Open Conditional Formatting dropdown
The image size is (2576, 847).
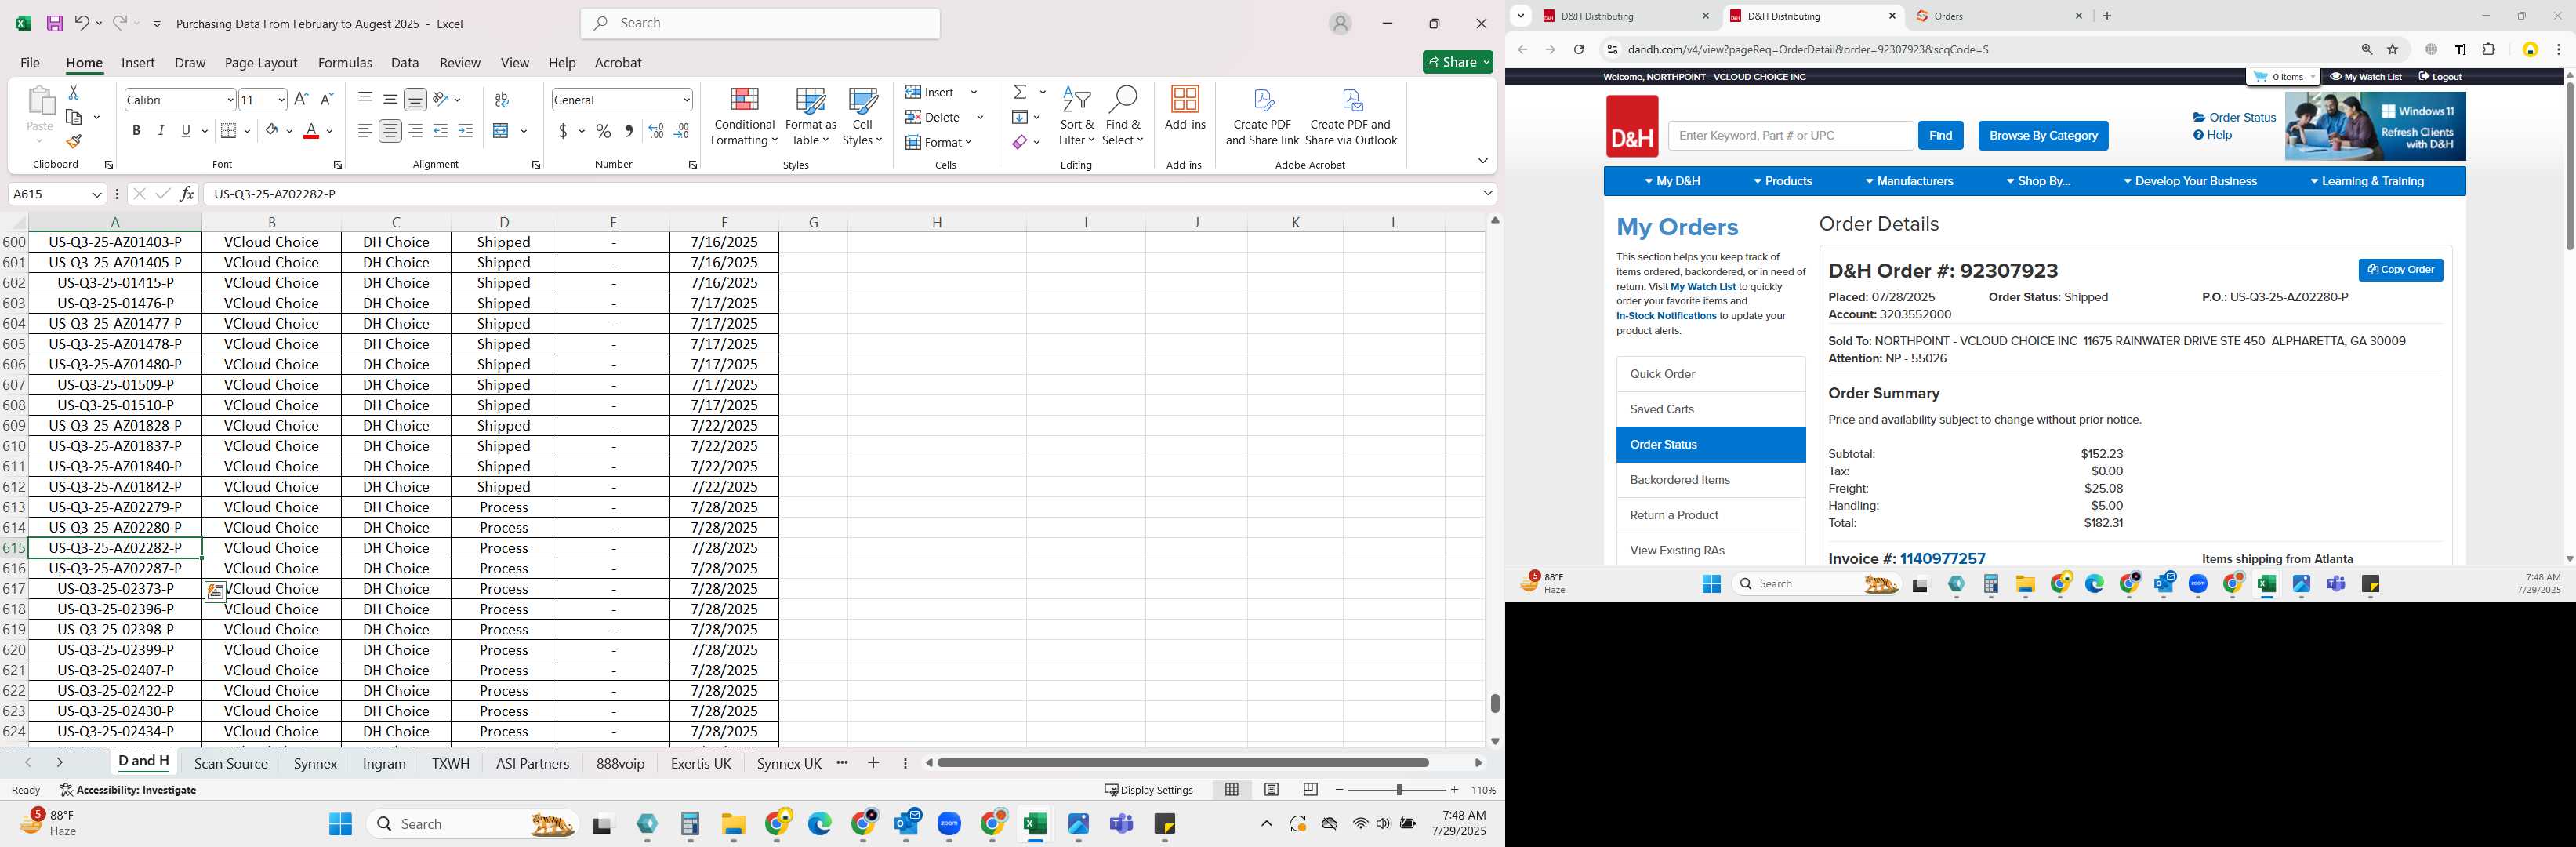744,117
